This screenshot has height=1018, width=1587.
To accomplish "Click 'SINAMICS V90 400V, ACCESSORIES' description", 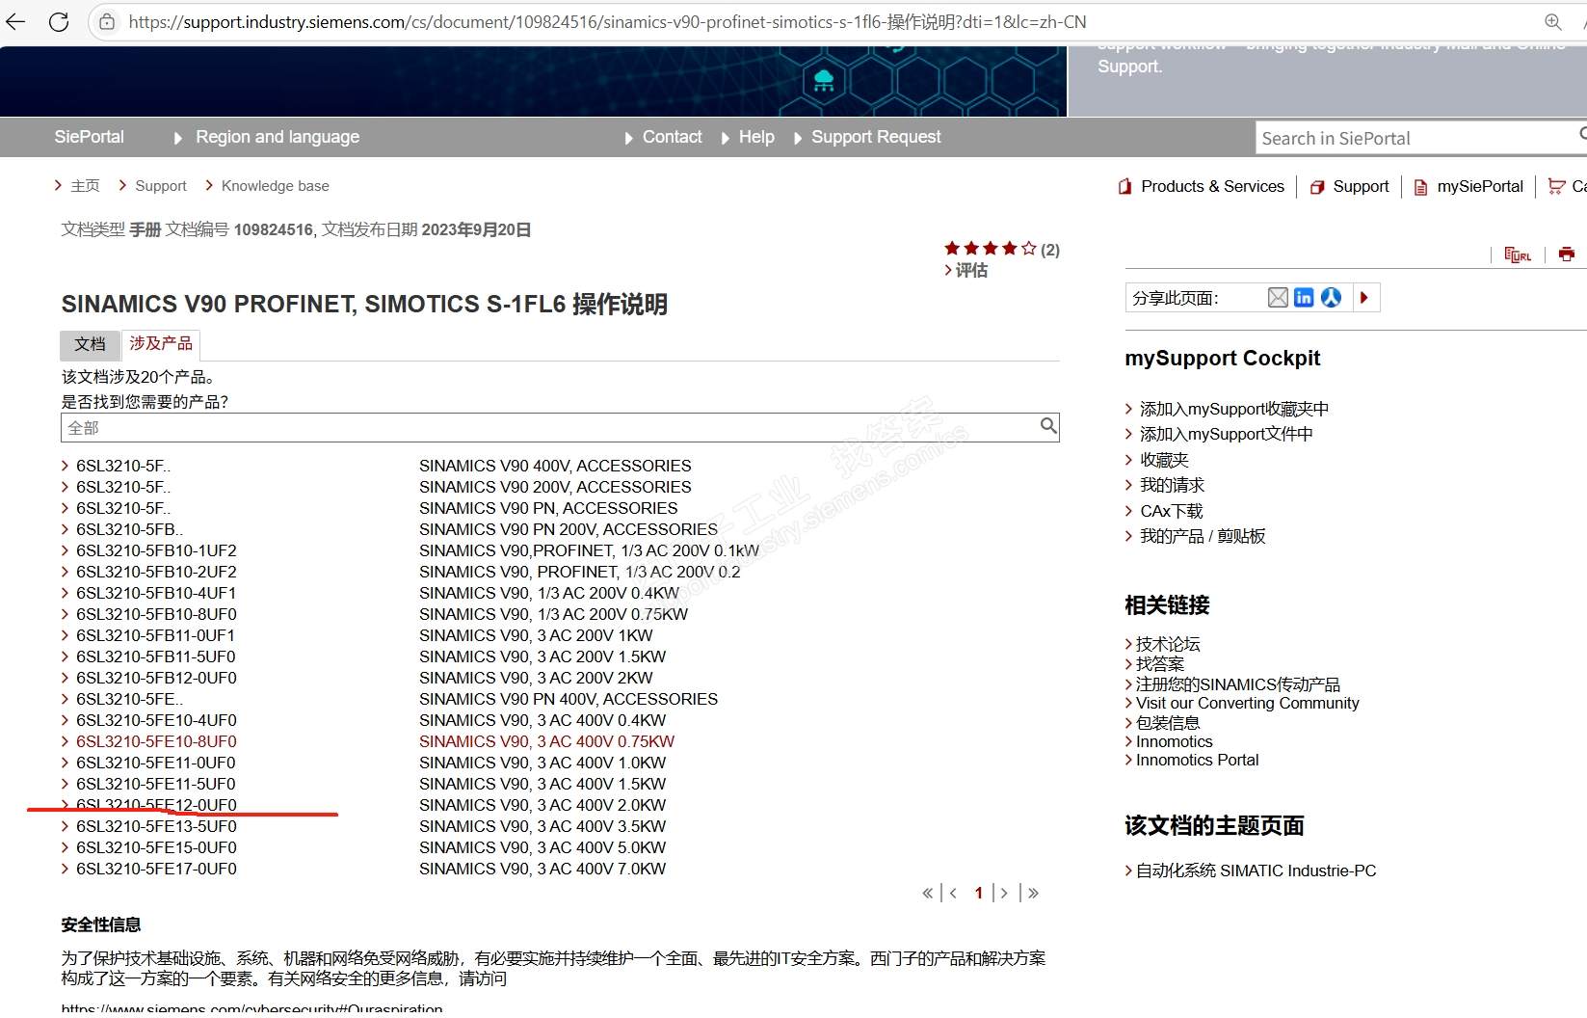I will pos(555,467).
